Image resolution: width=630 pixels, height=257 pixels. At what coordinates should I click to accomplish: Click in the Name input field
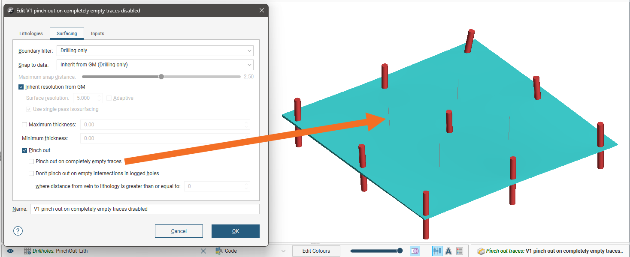pyautogui.click(x=145, y=209)
